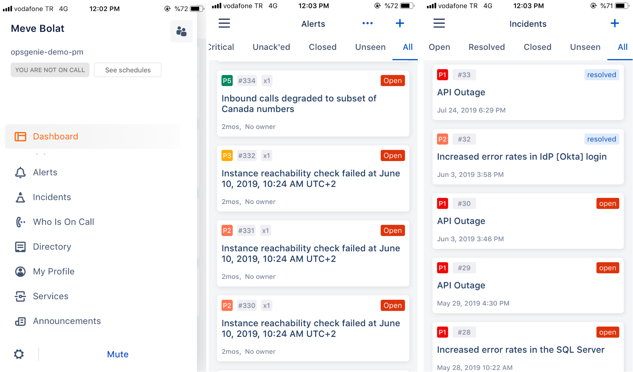633x372 pixels.
Task: Open API Outage incident dated Jul 24, 2019
Action: point(528,92)
